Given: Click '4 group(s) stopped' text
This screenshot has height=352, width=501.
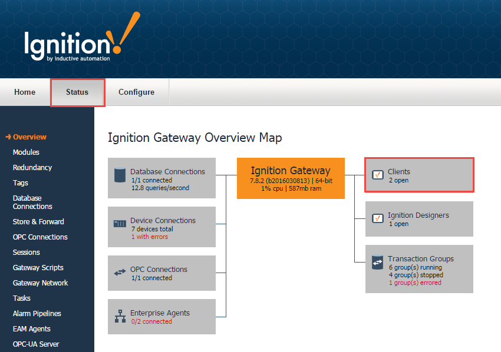Looking at the screenshot, I should [x=416, y=275].
